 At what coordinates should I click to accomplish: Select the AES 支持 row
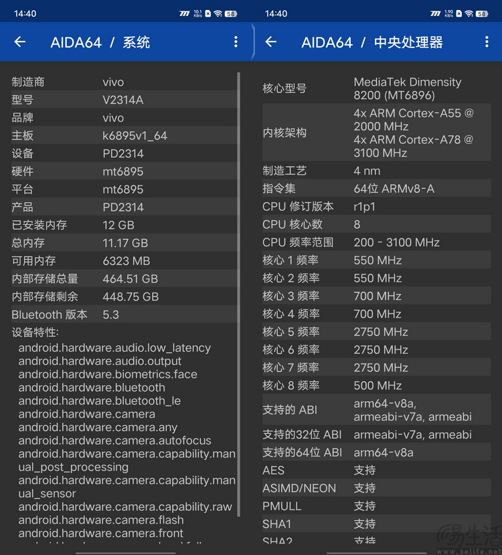pyautogui.click(x=377, y=470)
